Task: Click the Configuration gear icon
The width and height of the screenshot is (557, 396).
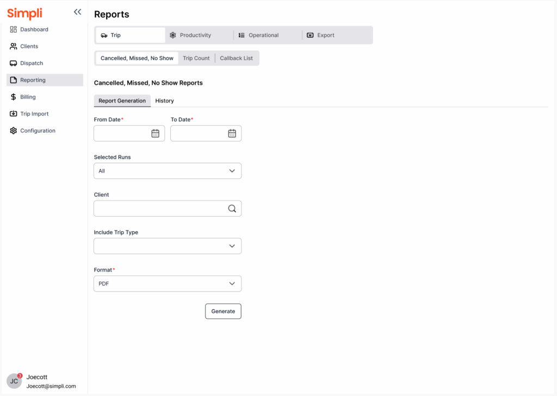Action: (14, 131)
